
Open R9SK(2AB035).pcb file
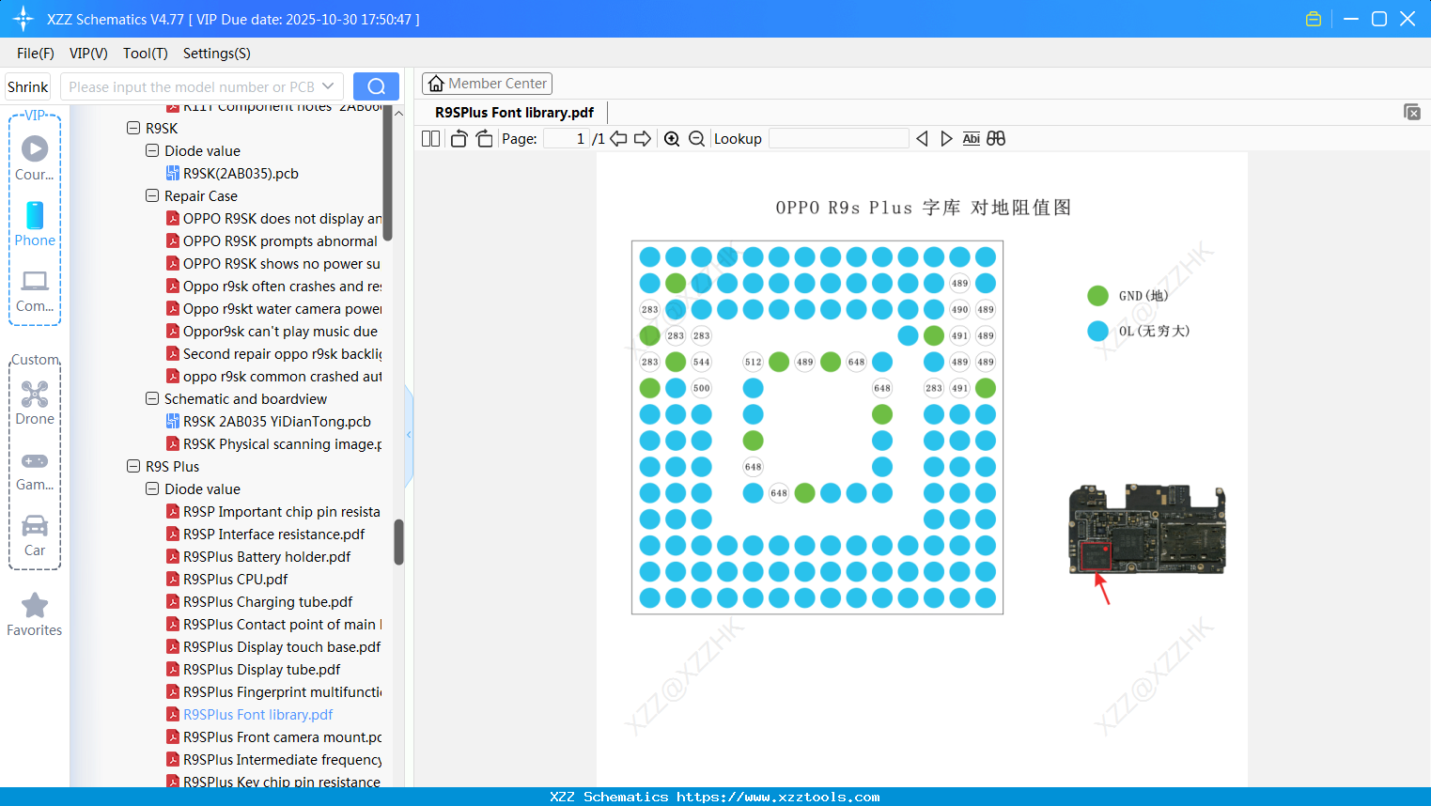click(241, 173)
